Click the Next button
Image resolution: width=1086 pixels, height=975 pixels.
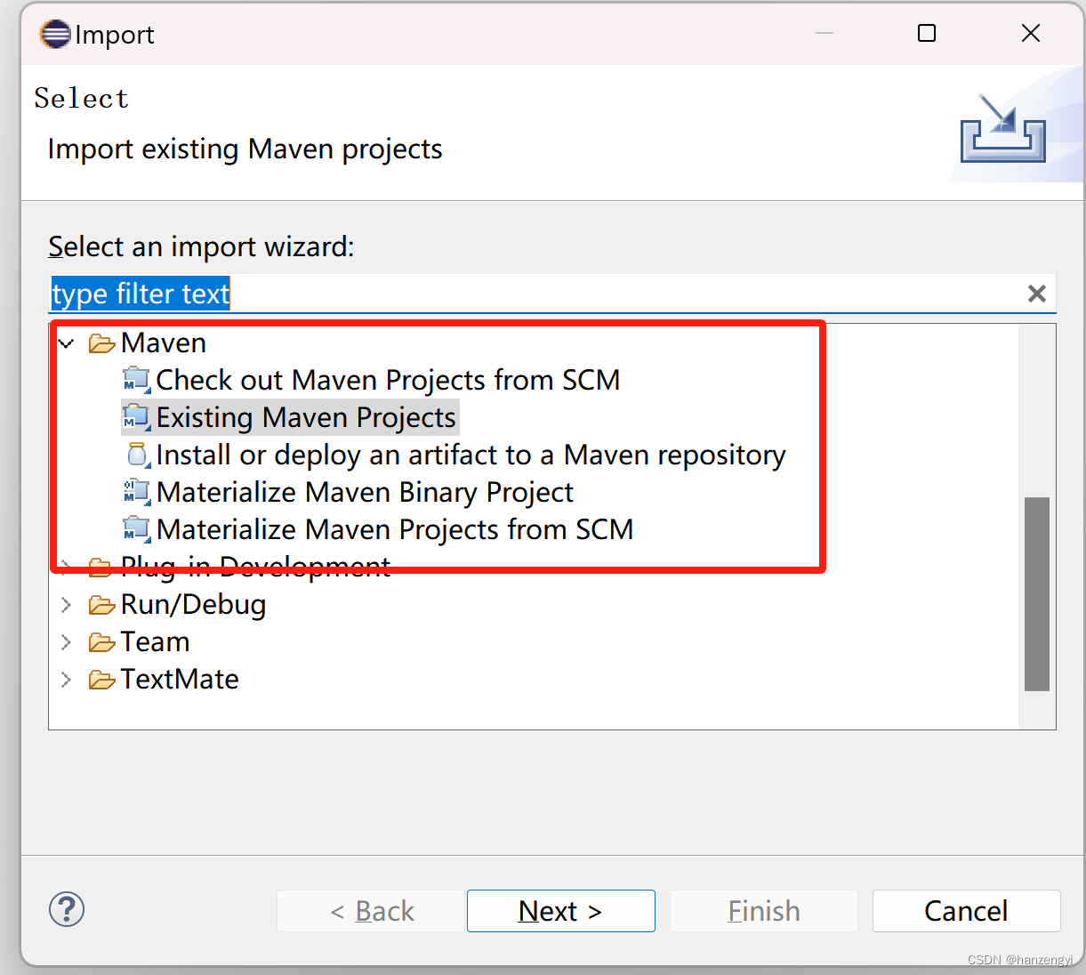pos(560,910)
